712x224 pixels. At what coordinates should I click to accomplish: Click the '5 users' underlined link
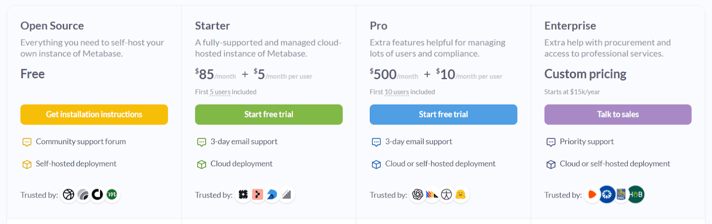(x=220, y=92)
